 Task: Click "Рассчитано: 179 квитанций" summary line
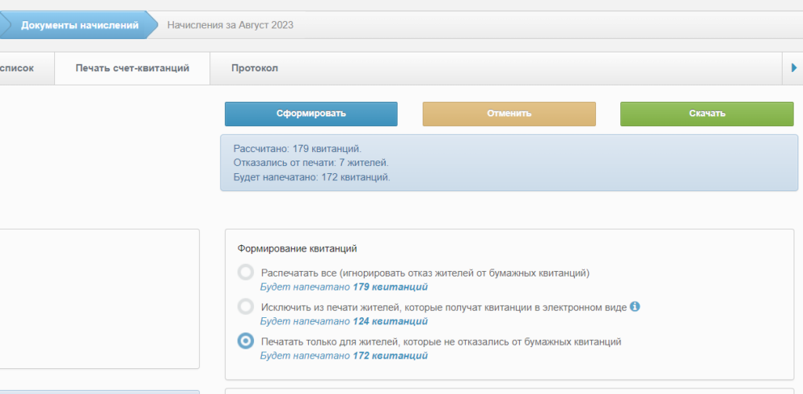click(x=297, y=148)
